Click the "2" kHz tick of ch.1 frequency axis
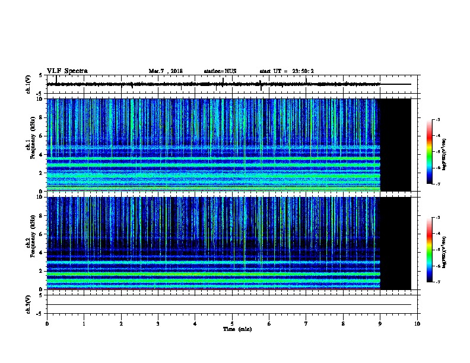This screenshot has height=363, width=470. pos(42,173)
